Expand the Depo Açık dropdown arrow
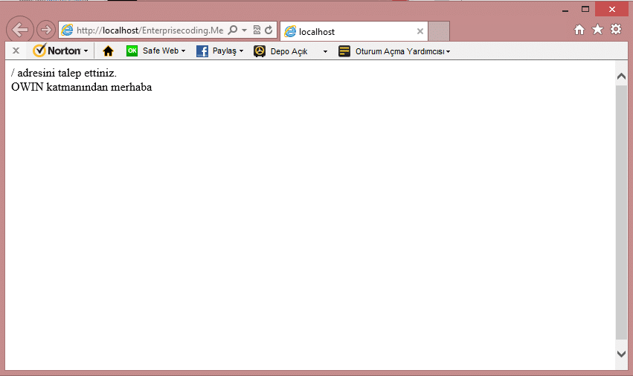This screenshot has height=376, width=633. coord(325,51)
